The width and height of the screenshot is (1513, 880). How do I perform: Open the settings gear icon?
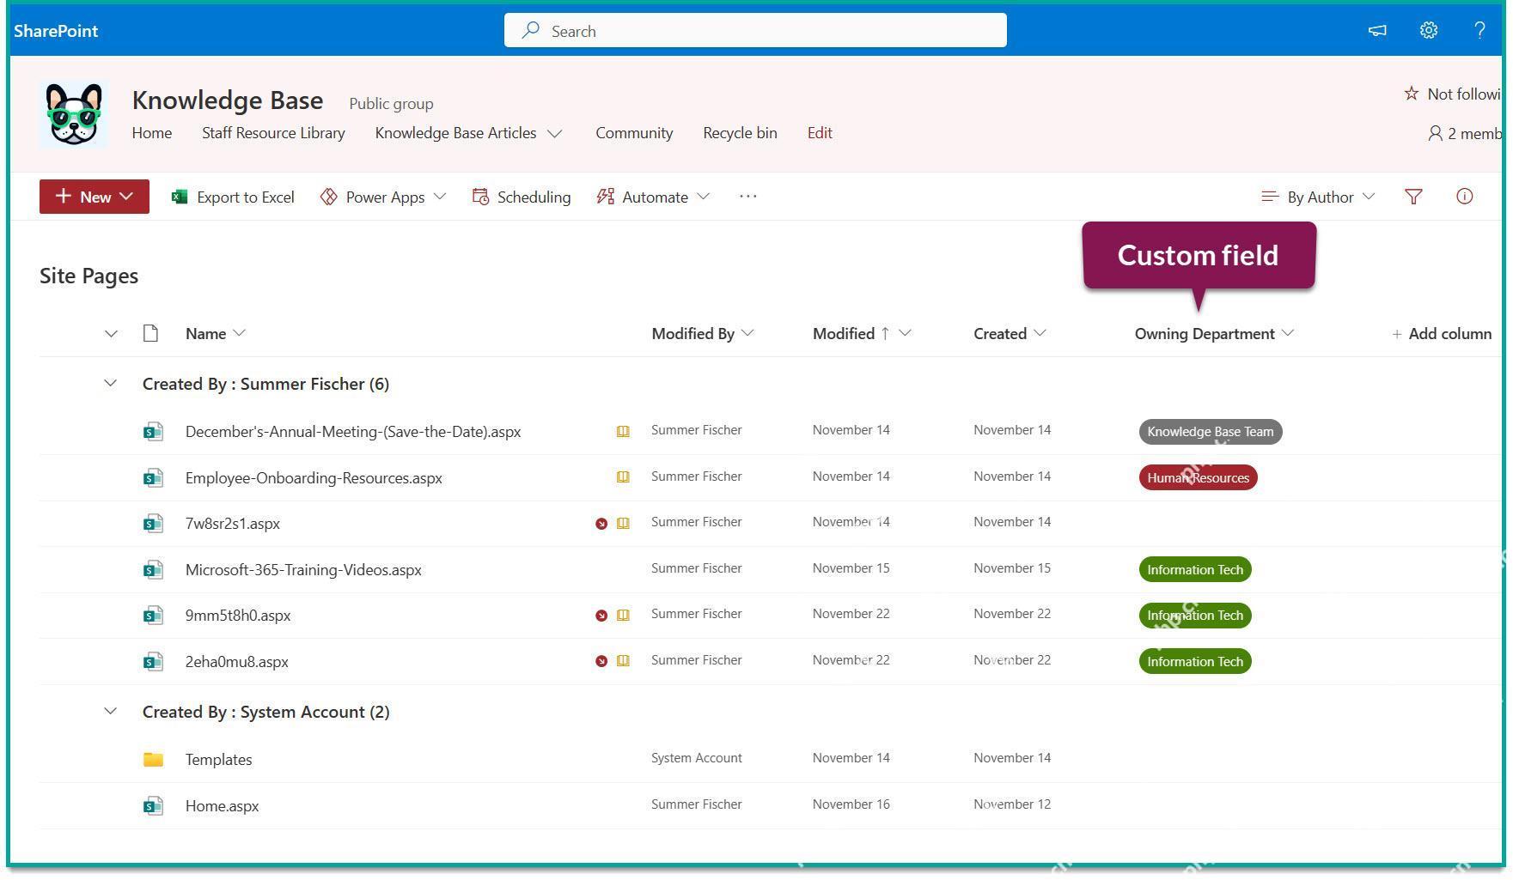click(1428, 31)
